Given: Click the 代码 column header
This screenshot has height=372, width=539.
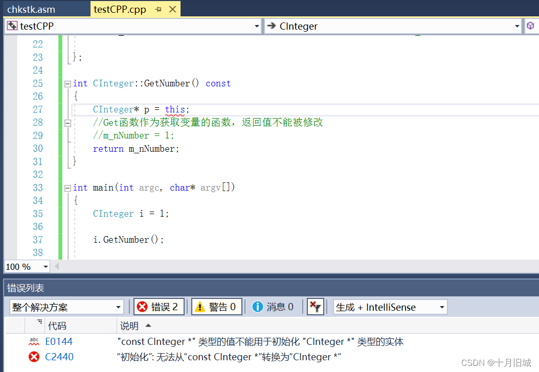Looking at the screenshot, I should click(x=57, y=325).
